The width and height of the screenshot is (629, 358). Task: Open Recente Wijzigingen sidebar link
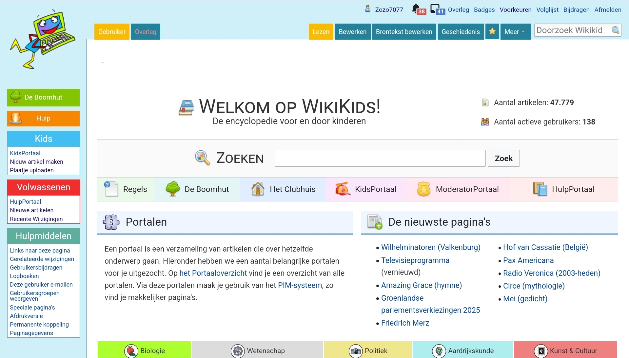[x=36, y=219]
